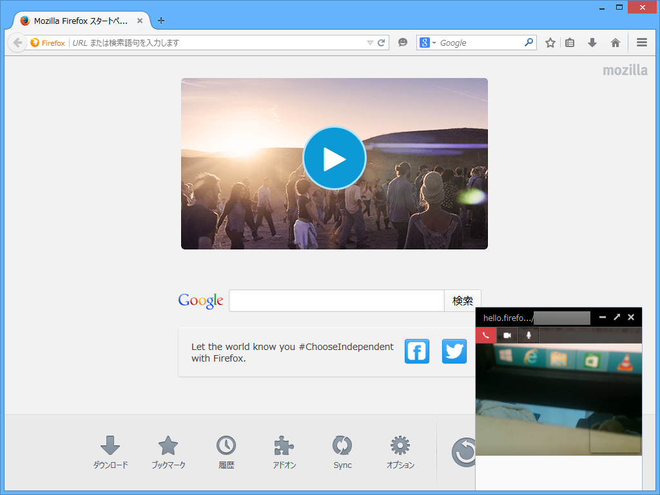Open the hamburger menu
Screen dimensions: 660x495
click(641, 43)
